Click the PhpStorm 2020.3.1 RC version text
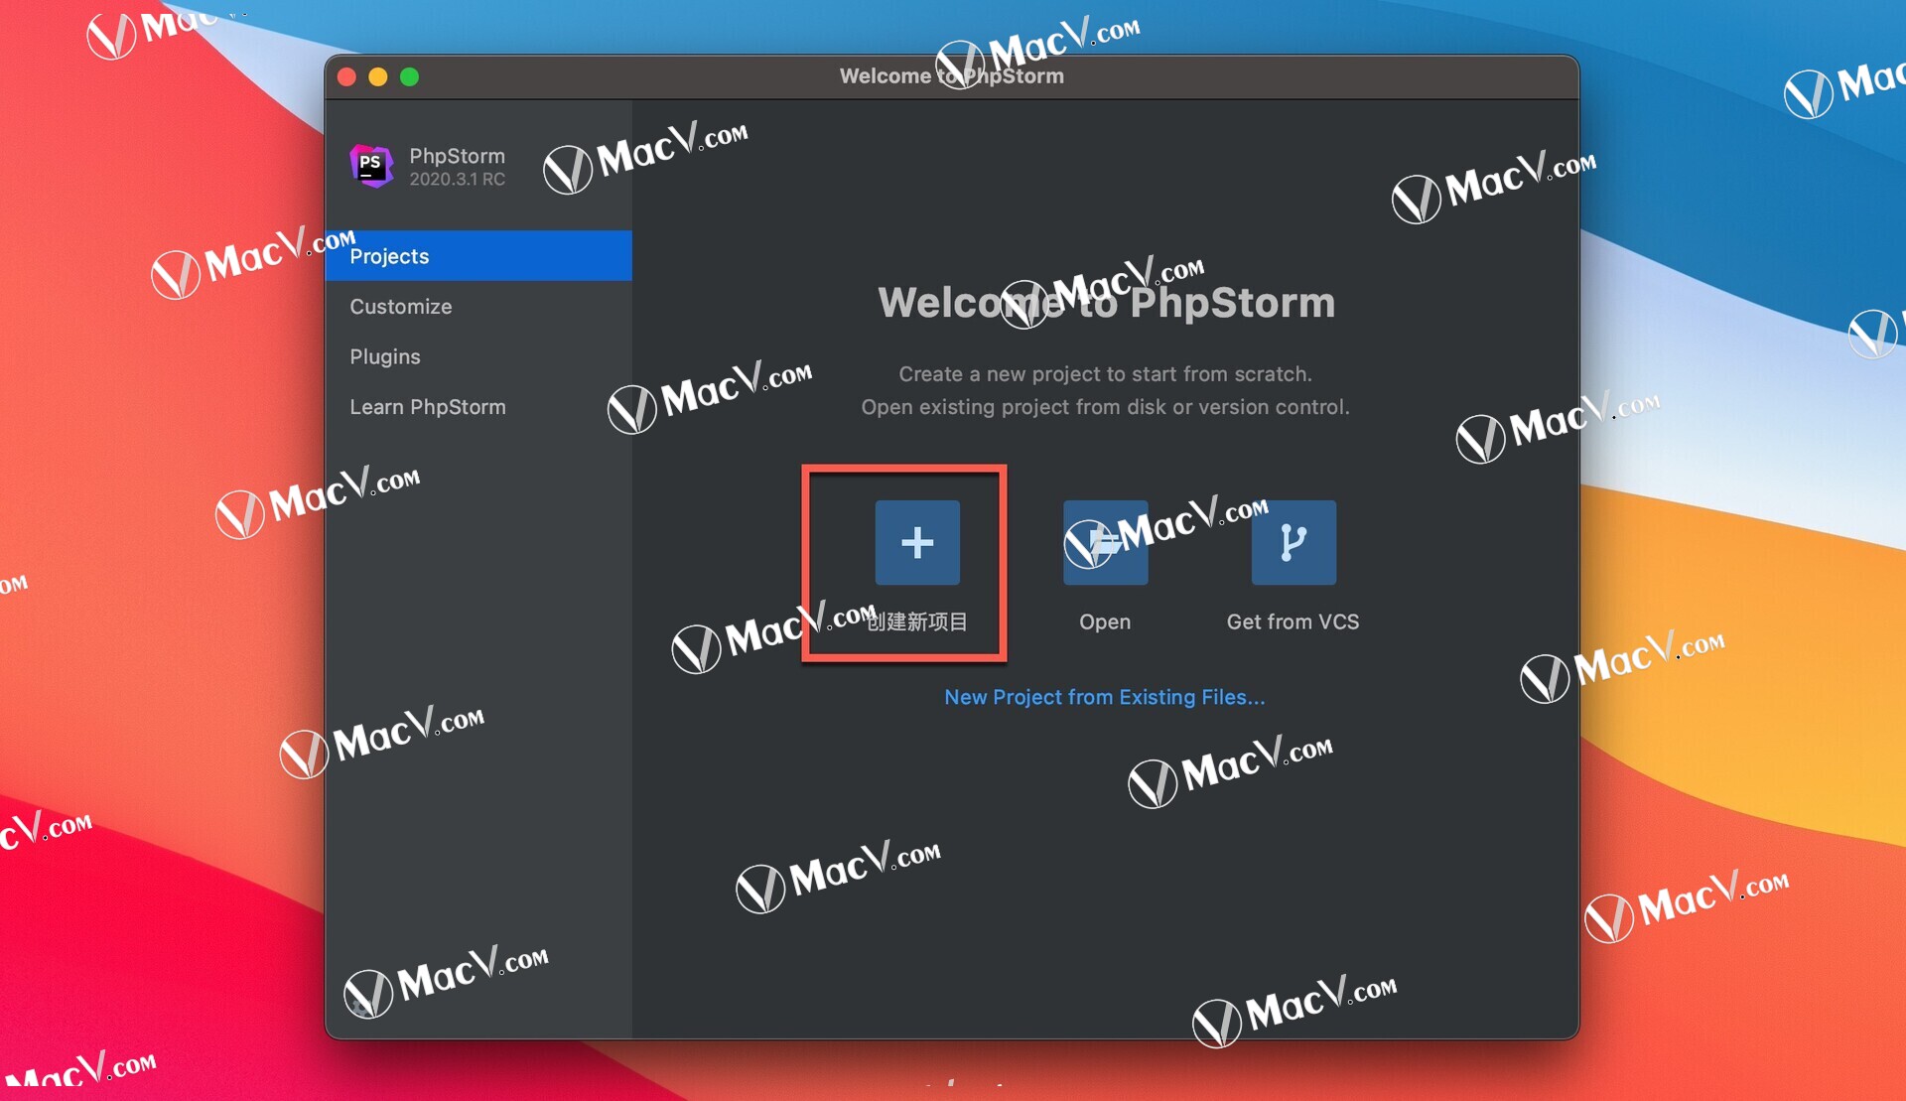Viewport: 1906px width, 1101px height. coord(458,179)
